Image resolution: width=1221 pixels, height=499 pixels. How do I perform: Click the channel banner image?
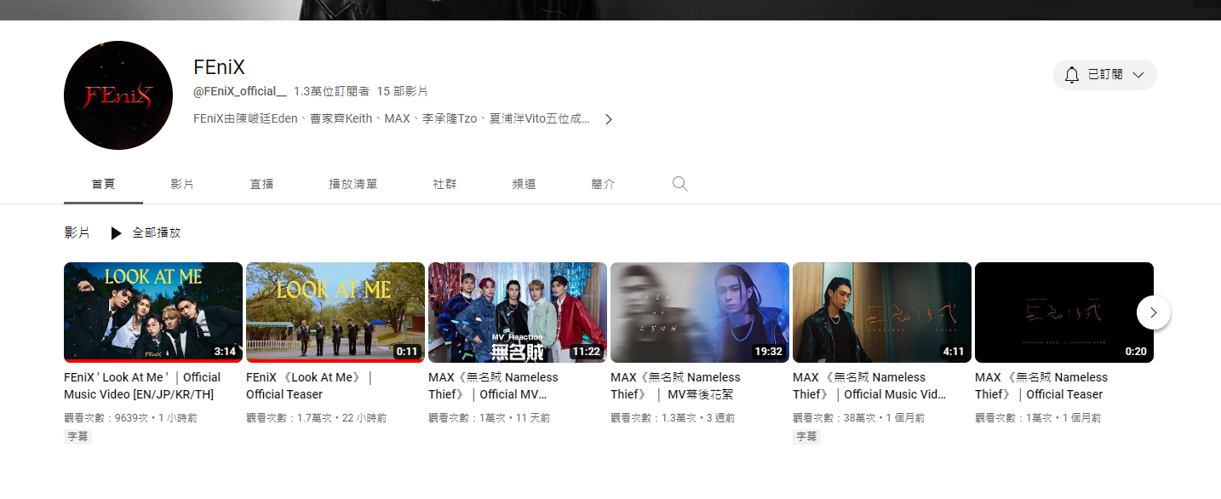[x=610, y=9]
